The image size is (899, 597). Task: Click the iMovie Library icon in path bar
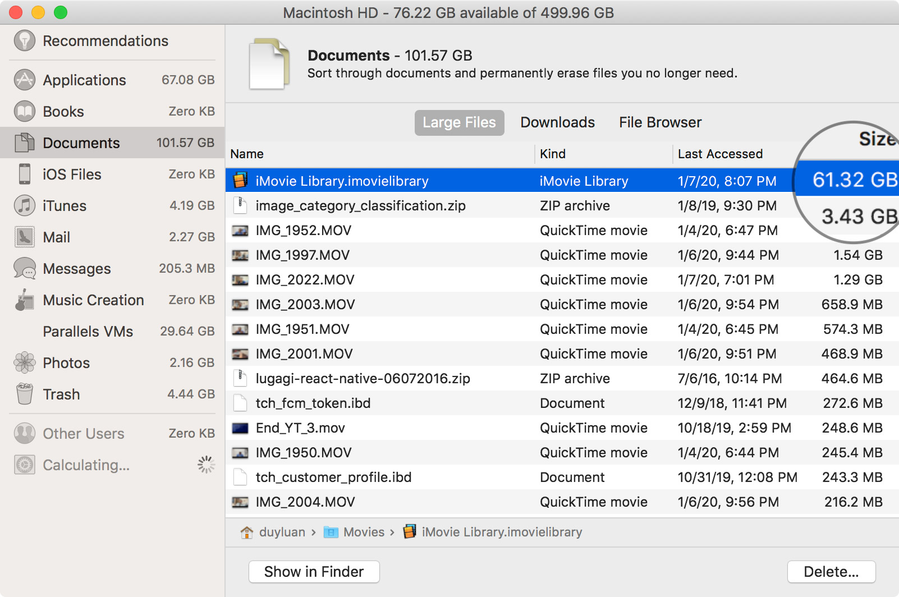[410, 531]
